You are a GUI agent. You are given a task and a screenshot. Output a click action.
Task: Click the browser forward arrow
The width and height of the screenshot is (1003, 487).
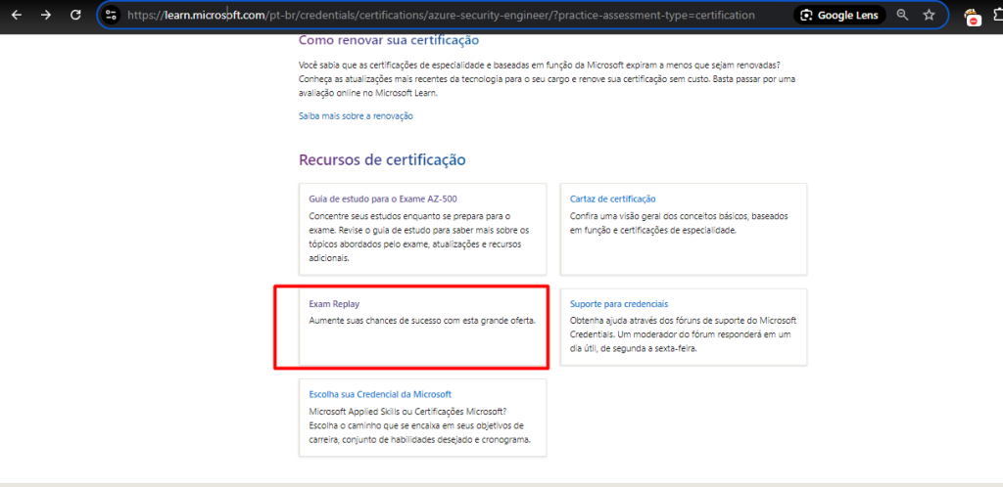point(46,16)
